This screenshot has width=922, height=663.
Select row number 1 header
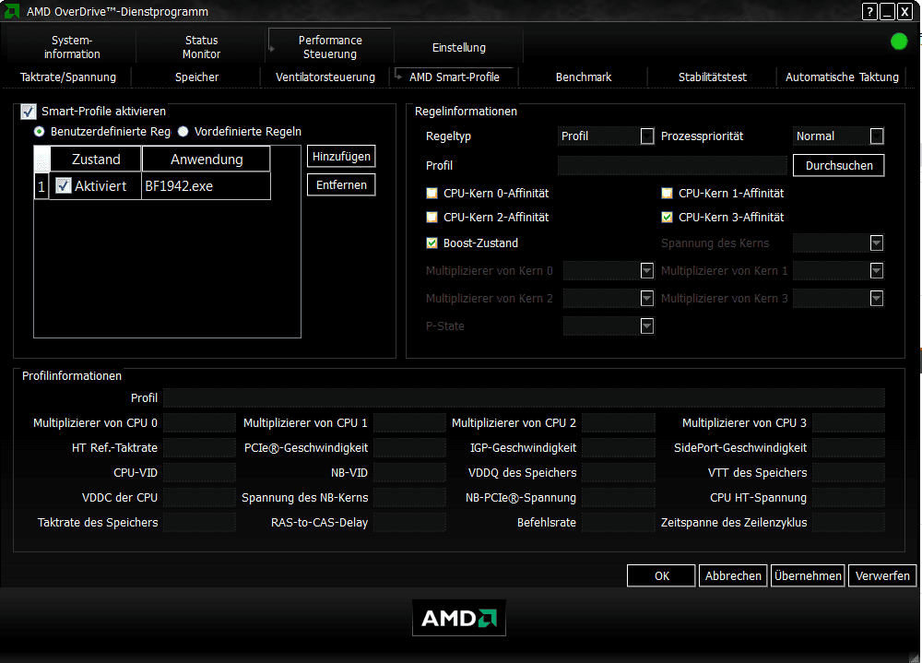point(41,186)
